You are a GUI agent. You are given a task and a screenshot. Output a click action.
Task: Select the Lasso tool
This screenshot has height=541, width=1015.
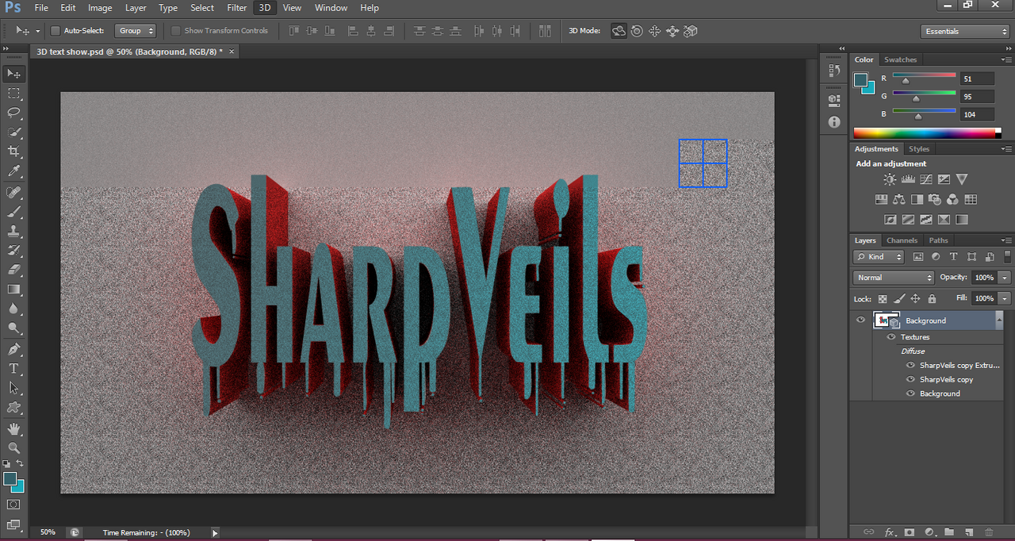click(x=14, y=113)
